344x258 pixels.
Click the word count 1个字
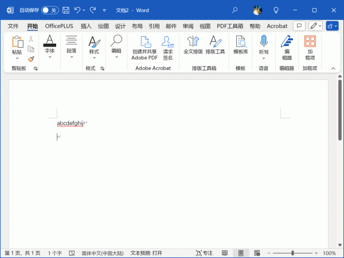(x=55, y=253)
